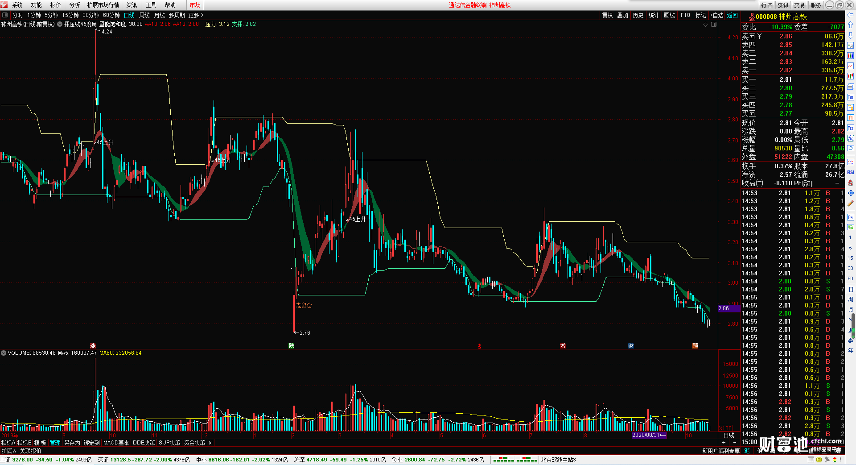Open the tree structure icon in sidebar
The image size is (856, 465).
pyautogui.click(x=850, y=107)
